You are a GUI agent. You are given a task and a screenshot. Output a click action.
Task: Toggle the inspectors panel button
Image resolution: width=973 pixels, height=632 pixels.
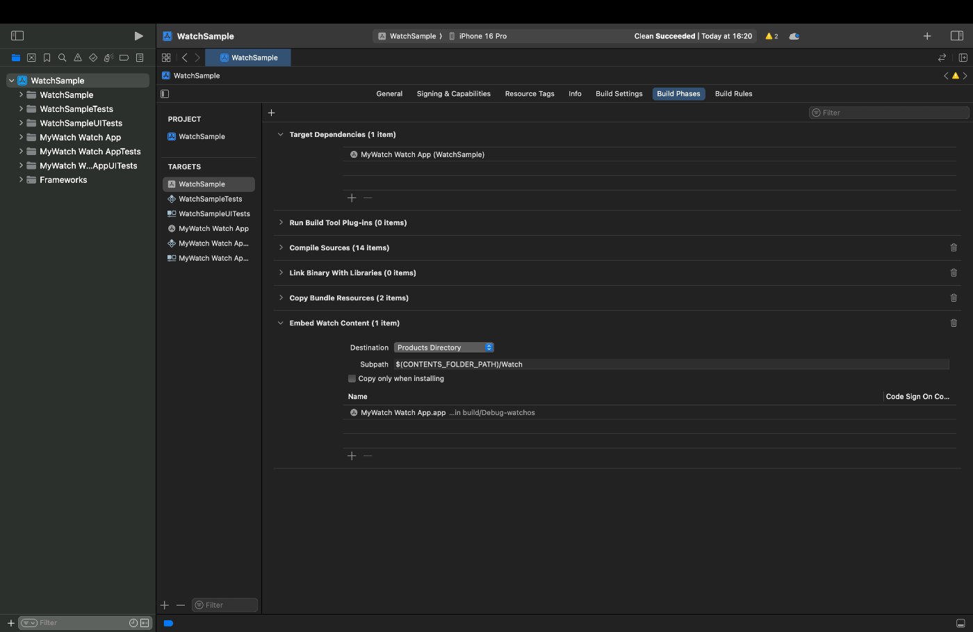click(957, 36)
